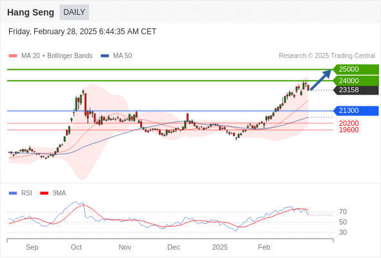Click the DAILY timeframe button
Viewport: 381px width, 258px height.
pos(74,12)
